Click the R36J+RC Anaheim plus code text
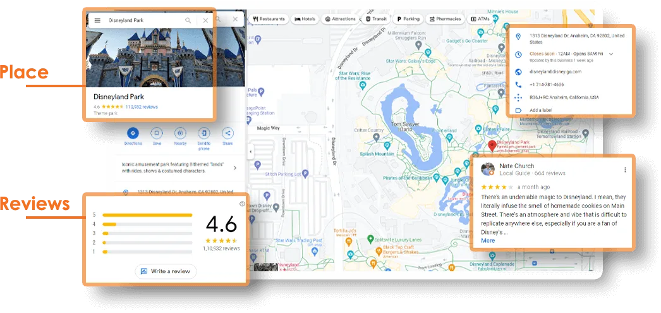The width and height of the screenshot is (661, 313). pyautogui.click(x=564, y=97)
